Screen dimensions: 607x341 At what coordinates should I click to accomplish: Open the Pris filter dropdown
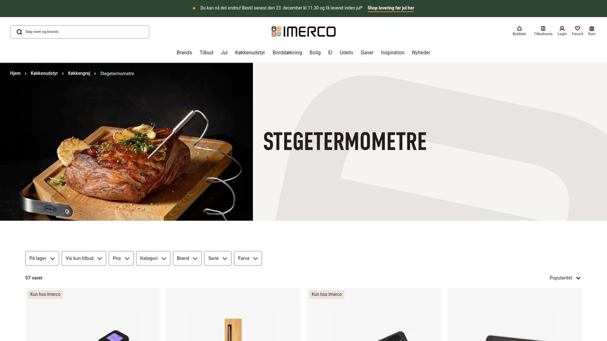pyautogui.click(x=121, y=258)
